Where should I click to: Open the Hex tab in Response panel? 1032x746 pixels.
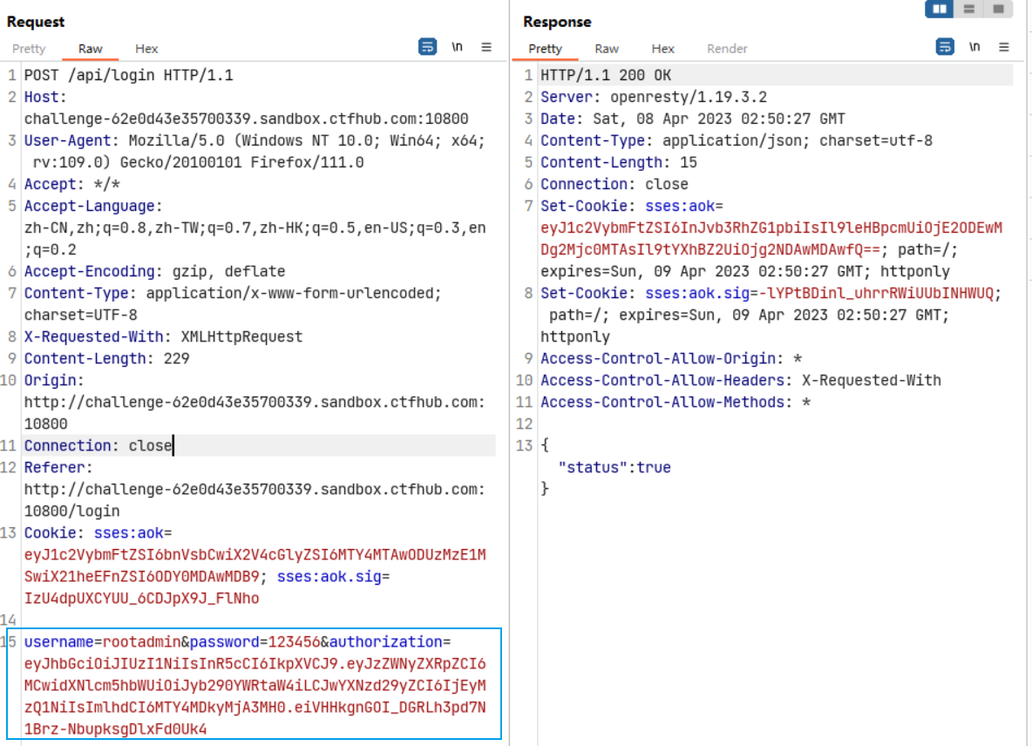tap(663, 49)
